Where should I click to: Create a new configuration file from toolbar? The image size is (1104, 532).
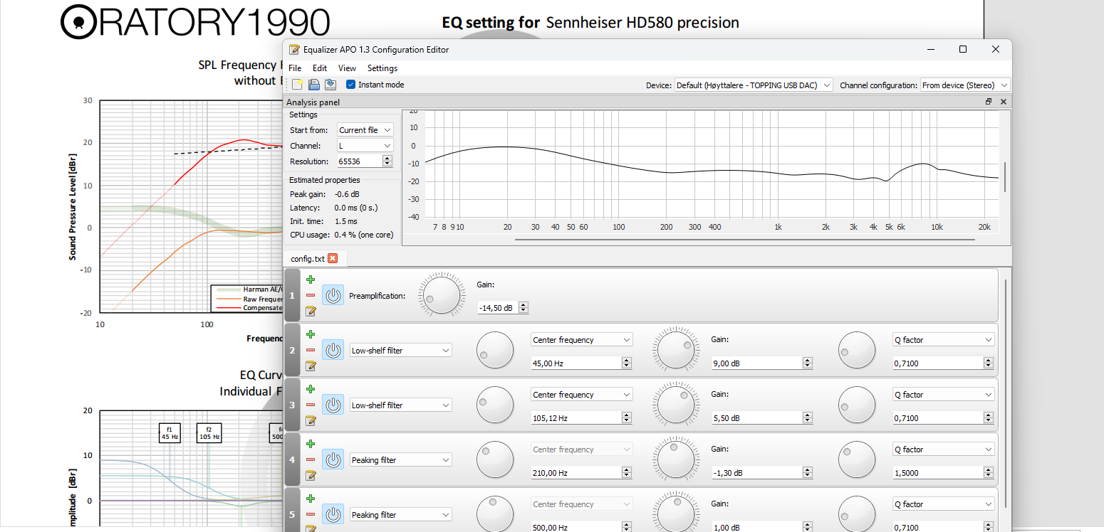click(298, 85)
